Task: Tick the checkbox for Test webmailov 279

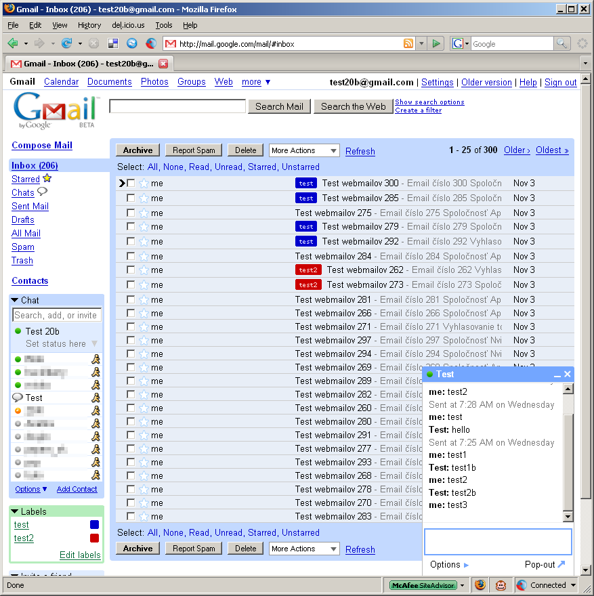Action: click(131, 226)
